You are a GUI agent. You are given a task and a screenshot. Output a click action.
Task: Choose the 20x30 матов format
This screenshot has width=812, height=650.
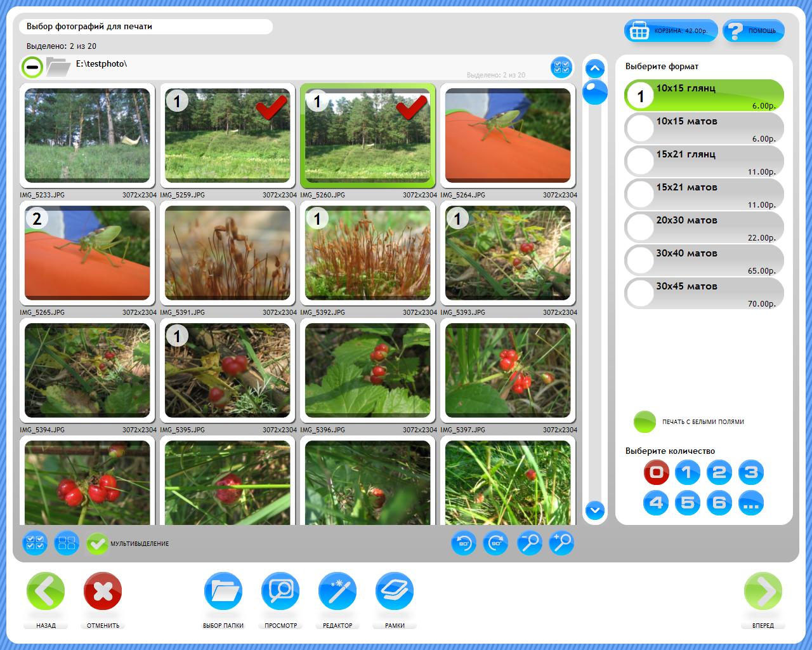[x=704, y=228]
